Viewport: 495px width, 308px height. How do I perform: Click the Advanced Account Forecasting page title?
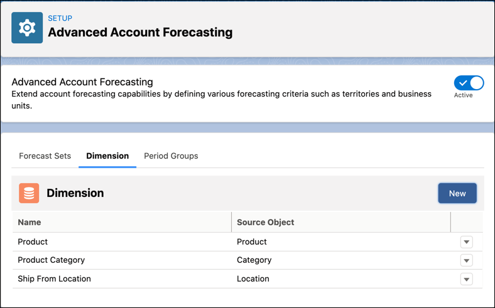pyautogui.click(x=140, y=32)
